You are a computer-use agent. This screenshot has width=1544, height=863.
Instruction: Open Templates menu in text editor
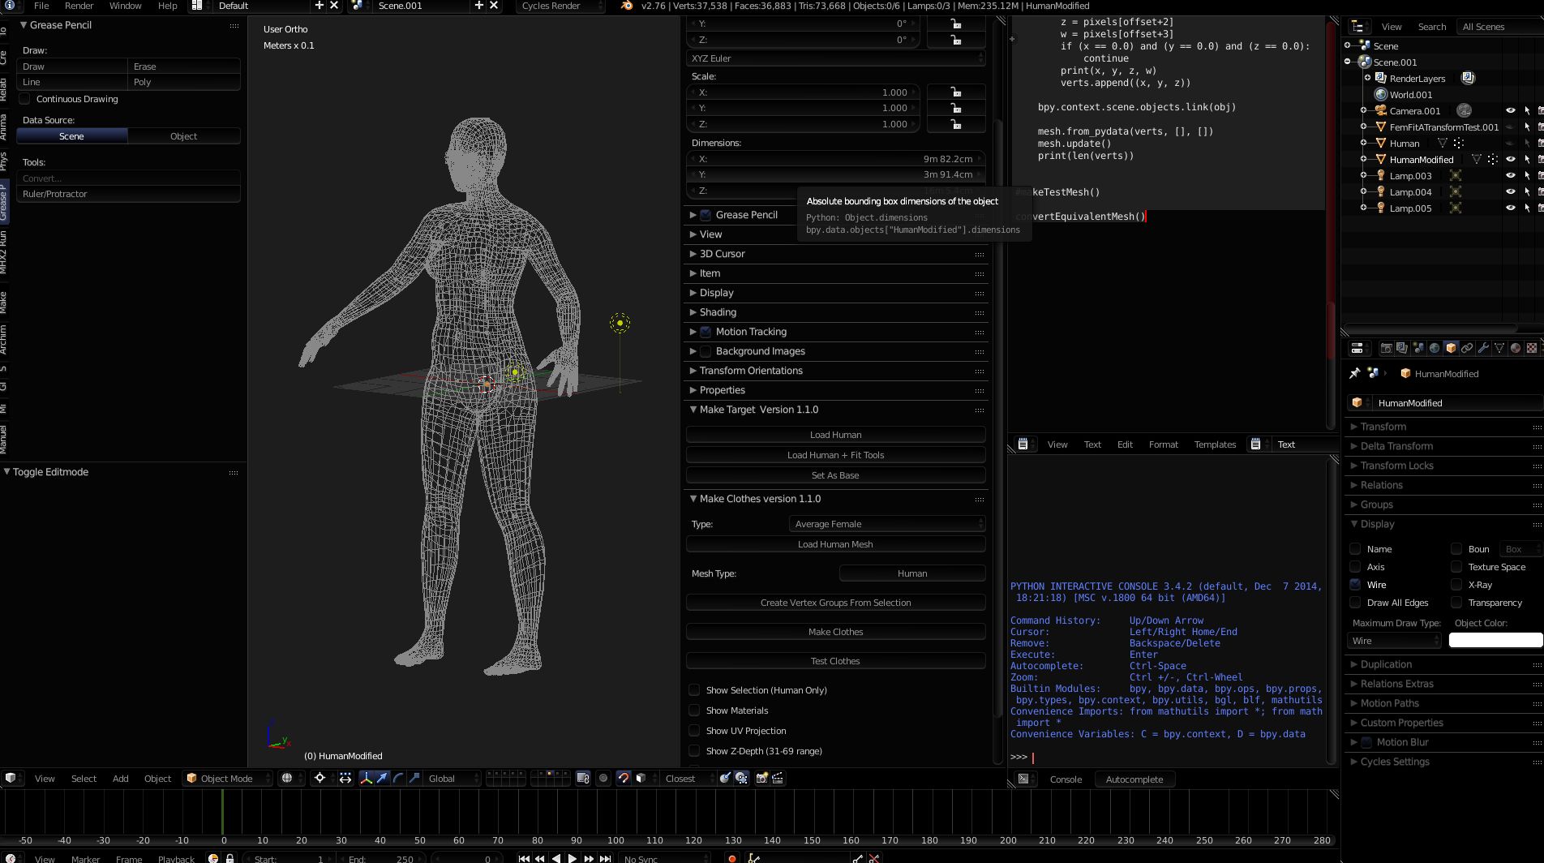pos(1215,444)
